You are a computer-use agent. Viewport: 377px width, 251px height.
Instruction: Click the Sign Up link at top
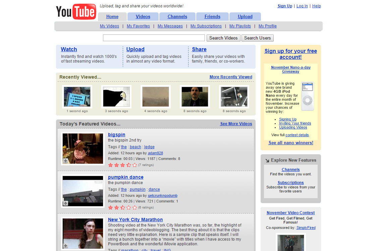(285, 6)
